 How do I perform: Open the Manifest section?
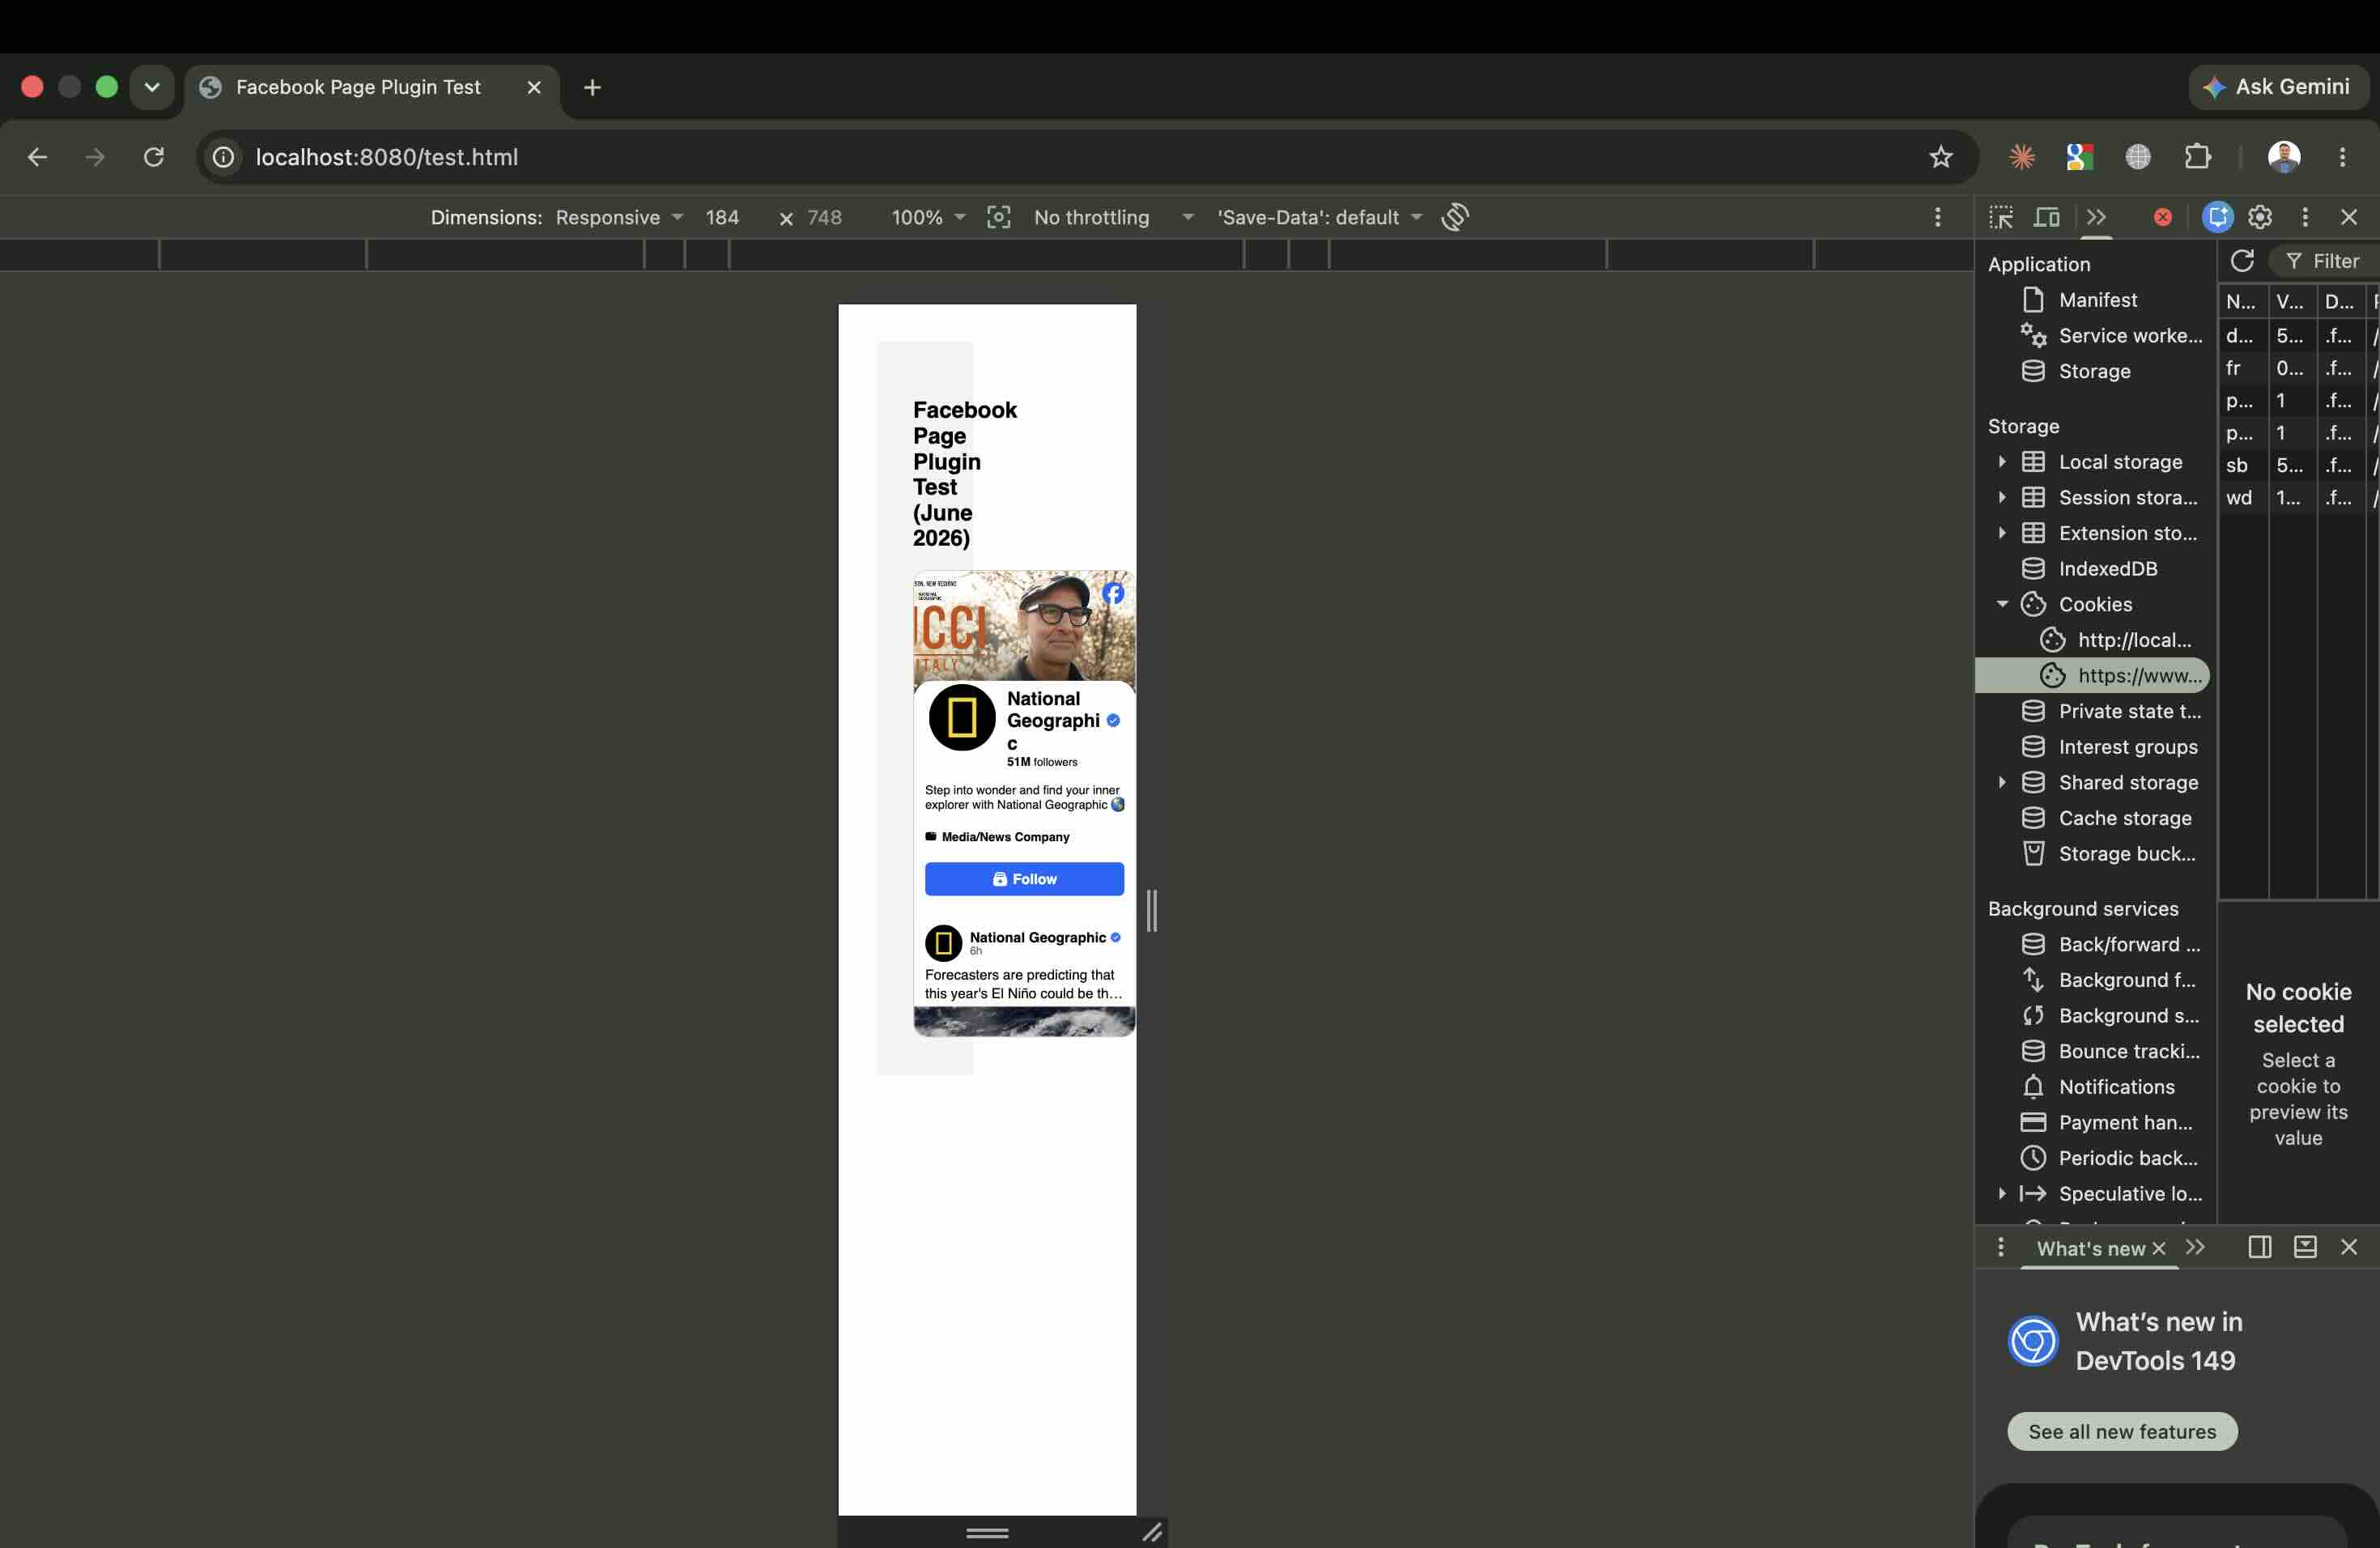[2097, 300]
